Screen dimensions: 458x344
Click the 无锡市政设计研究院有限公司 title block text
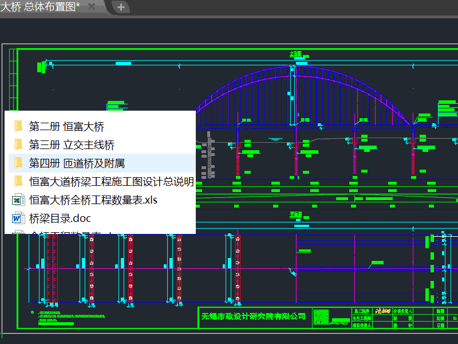tap(254, 316)
